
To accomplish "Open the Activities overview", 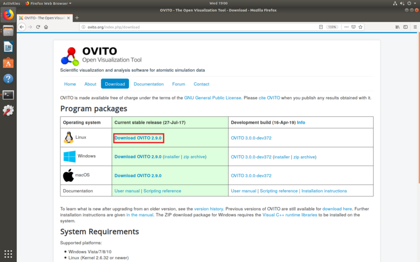I will pos(11,4).
